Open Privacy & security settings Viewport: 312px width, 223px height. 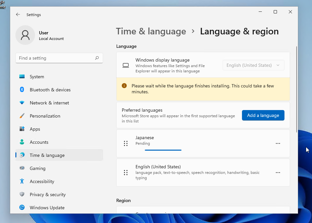[47, 195]
